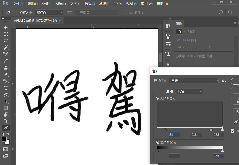The image size is (239, 165).
Task: Select the Eyedropper tool in toolbox
Action: pos(6,128)
